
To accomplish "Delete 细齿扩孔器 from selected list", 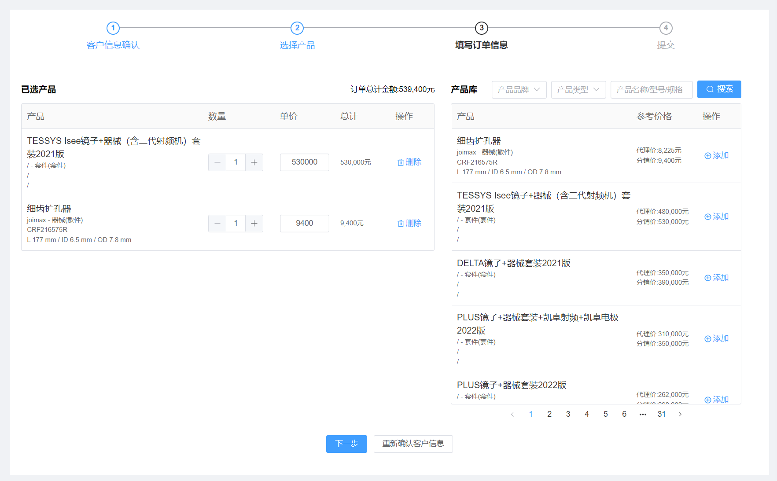I will click(409, 224).
